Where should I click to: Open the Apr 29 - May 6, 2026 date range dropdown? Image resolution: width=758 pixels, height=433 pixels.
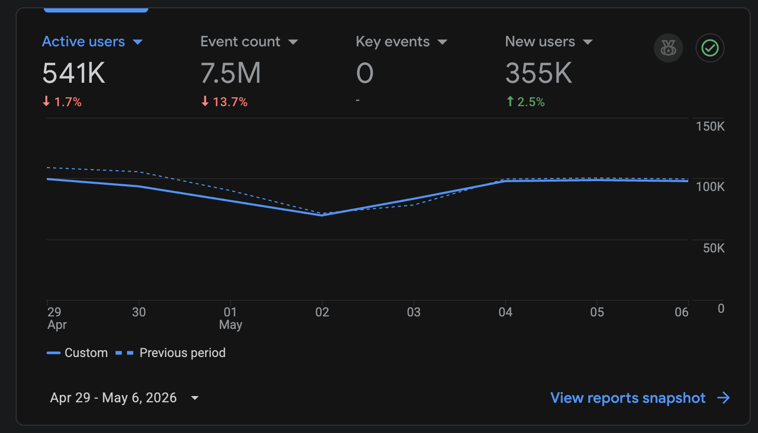124,398
